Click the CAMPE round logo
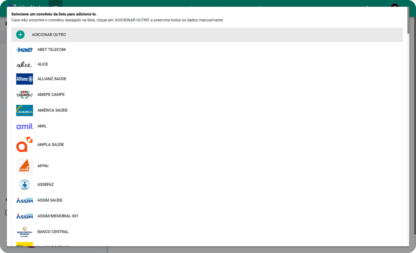 [x=25, y=94]
